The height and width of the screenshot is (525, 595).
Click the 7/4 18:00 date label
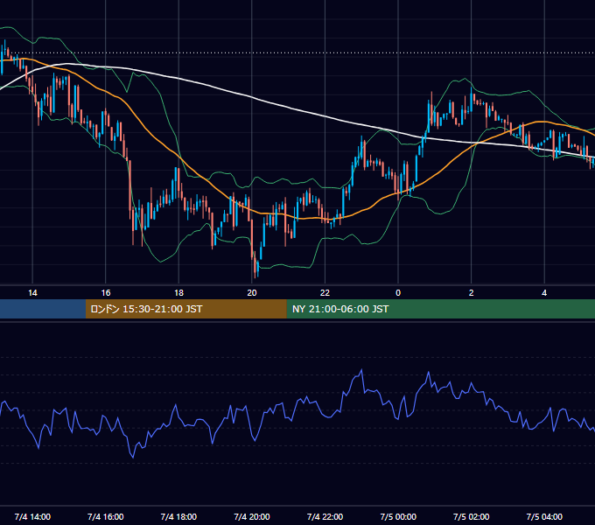click(x=178, y=516)
